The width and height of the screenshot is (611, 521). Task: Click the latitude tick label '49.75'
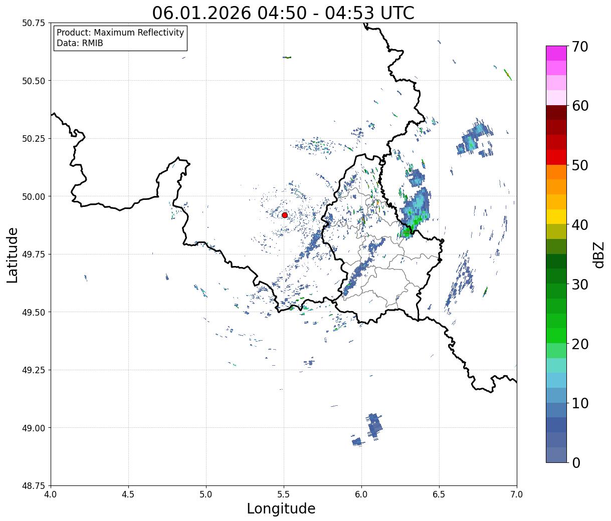click(x=34, y=254)
